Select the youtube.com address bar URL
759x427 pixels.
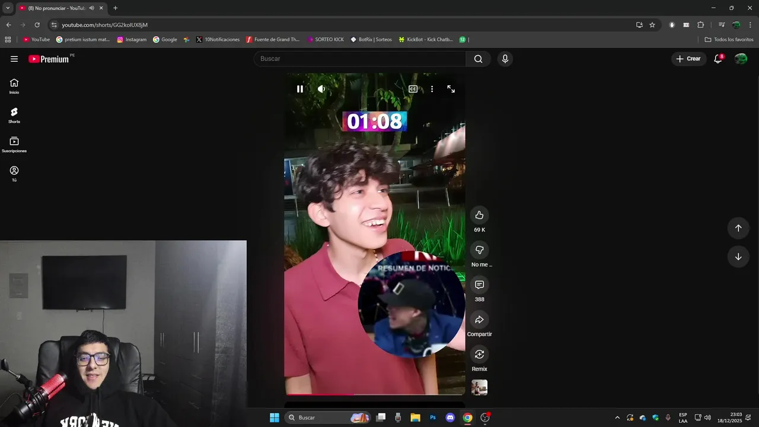[105, 25]
